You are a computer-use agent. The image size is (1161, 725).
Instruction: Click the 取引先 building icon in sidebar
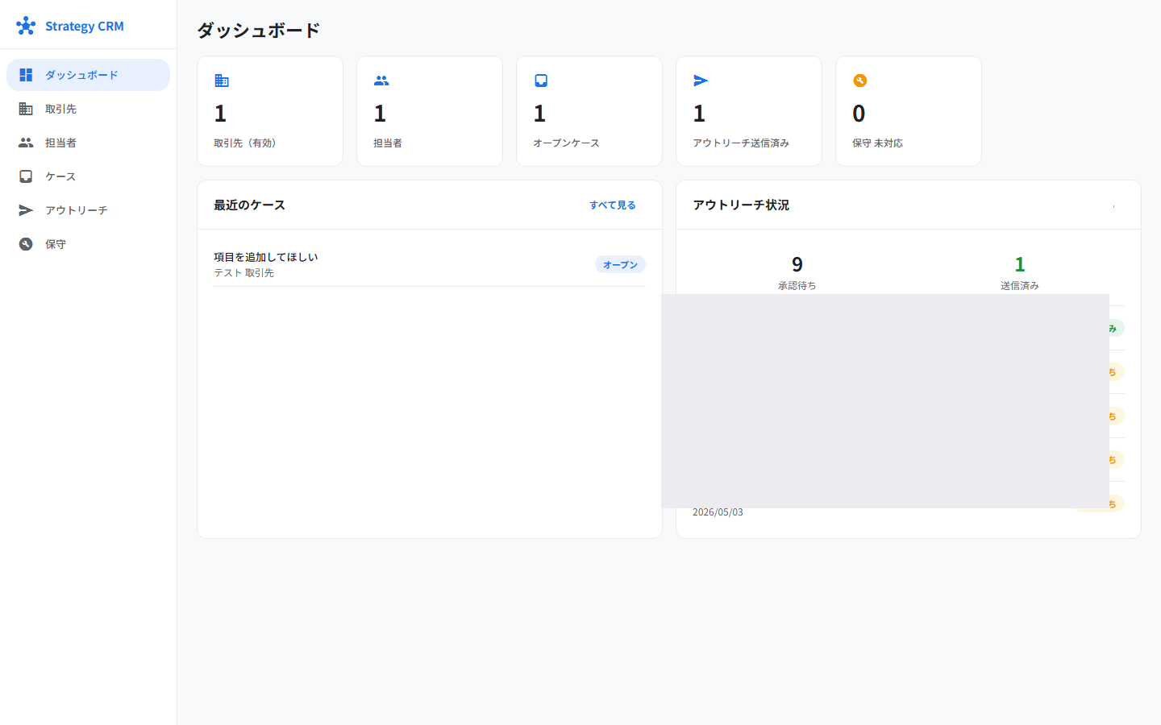coord(26,109)
